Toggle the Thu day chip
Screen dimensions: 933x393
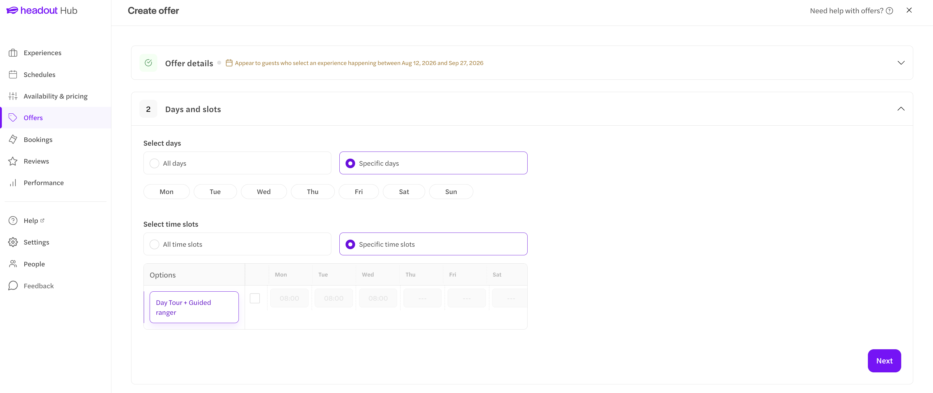tap(313, 192)
